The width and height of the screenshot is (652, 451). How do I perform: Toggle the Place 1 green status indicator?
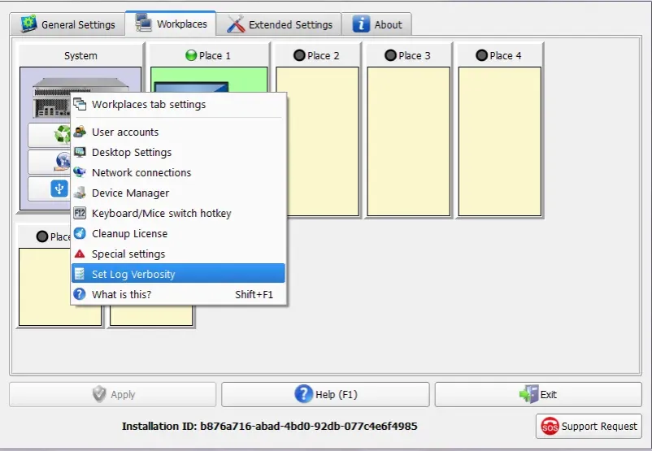point(191,56)
